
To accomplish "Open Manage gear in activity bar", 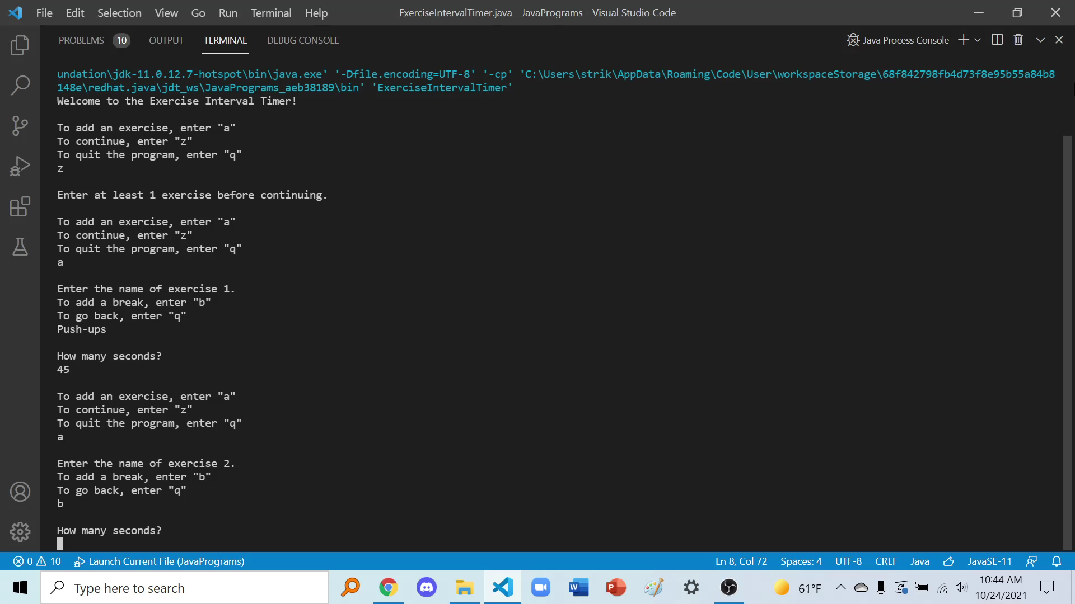I will tap(20, 531).
